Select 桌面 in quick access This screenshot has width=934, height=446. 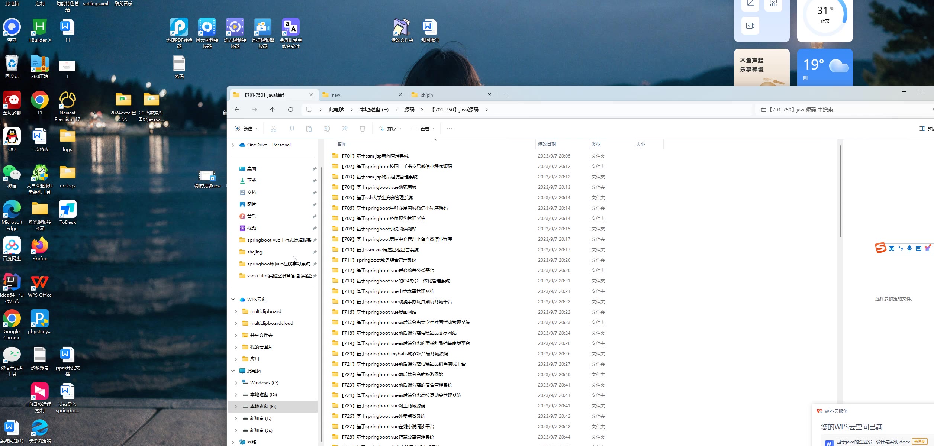tap(273, 169)
